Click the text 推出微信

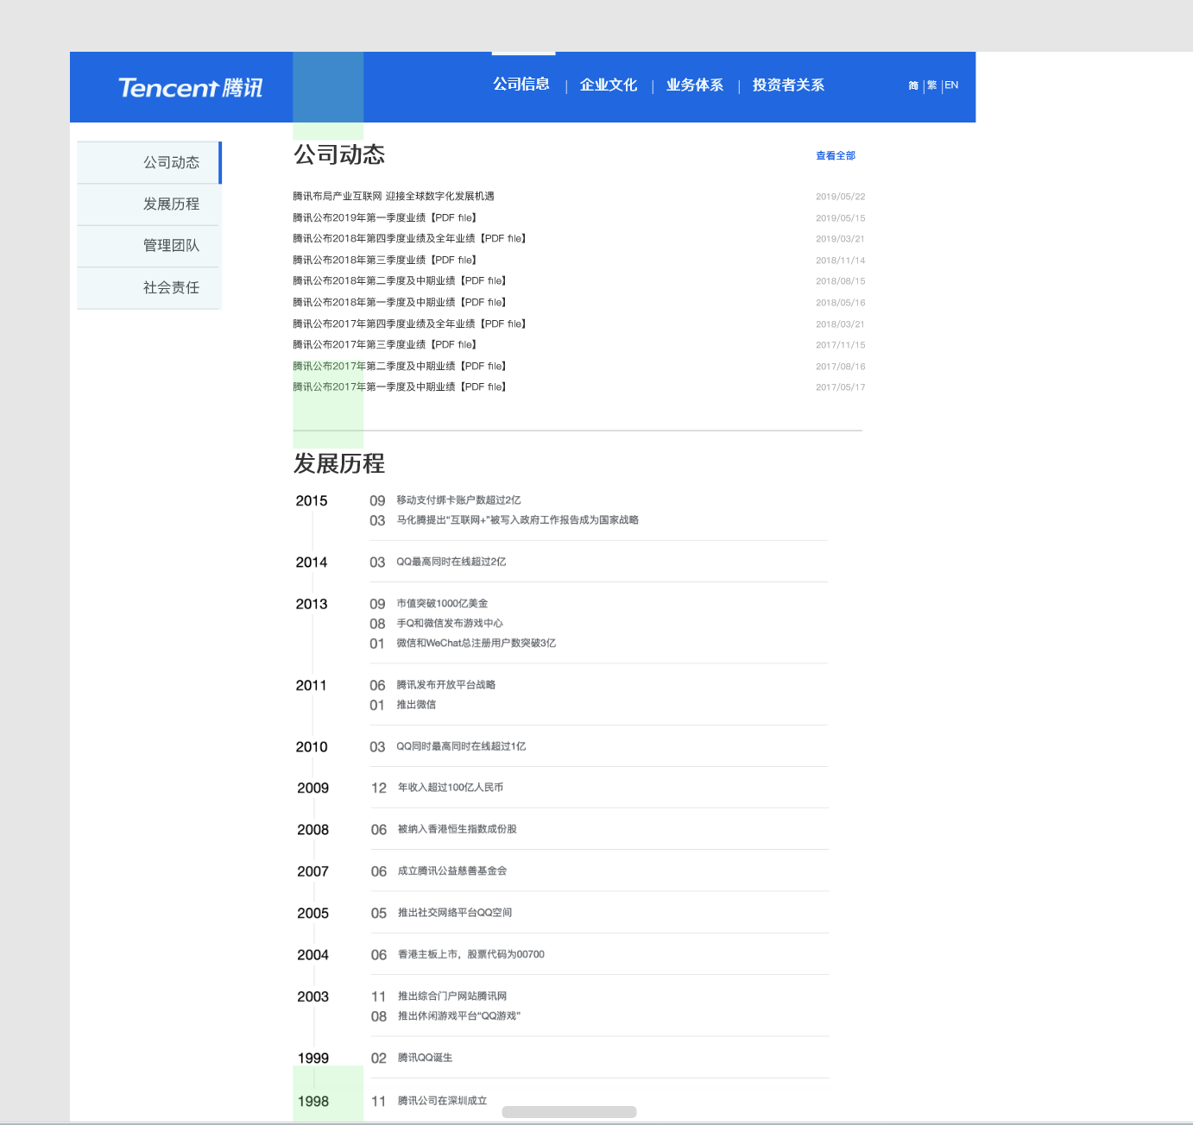click(416, 705)
